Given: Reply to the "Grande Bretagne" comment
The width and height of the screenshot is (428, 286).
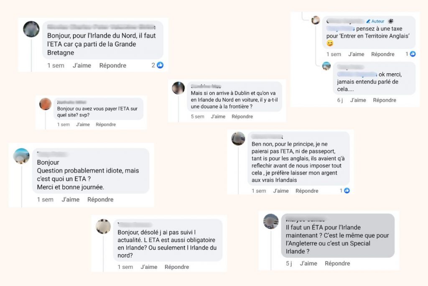Looking at the screenshot, I should (112, 65).
